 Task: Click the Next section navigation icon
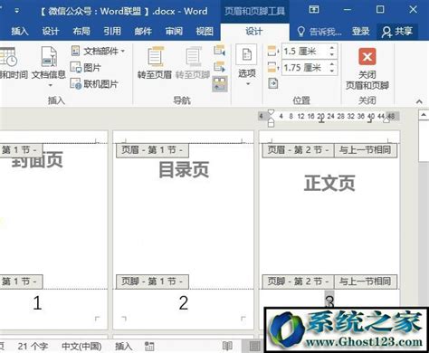(220, 67)
